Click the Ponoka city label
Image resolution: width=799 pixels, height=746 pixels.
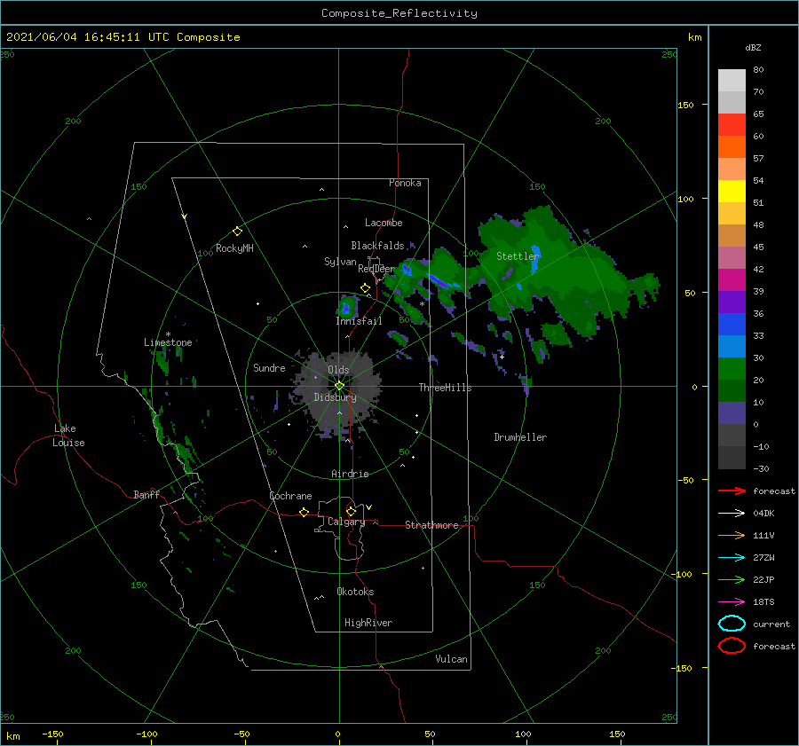pos(405,183)
